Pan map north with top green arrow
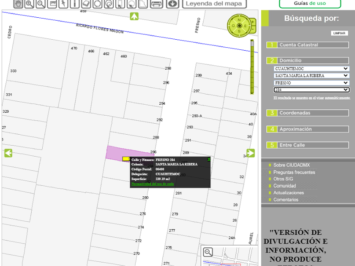 pyautogui.click(x=134, y=16)
